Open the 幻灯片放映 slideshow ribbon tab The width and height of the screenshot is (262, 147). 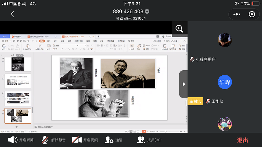(x=79, y=41)
